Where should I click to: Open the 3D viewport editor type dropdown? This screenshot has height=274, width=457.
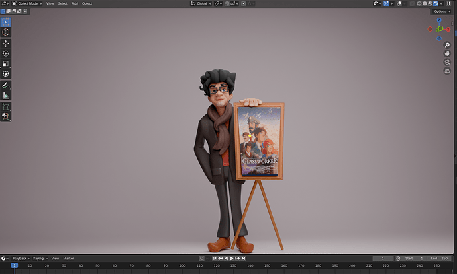click(5, 3)
